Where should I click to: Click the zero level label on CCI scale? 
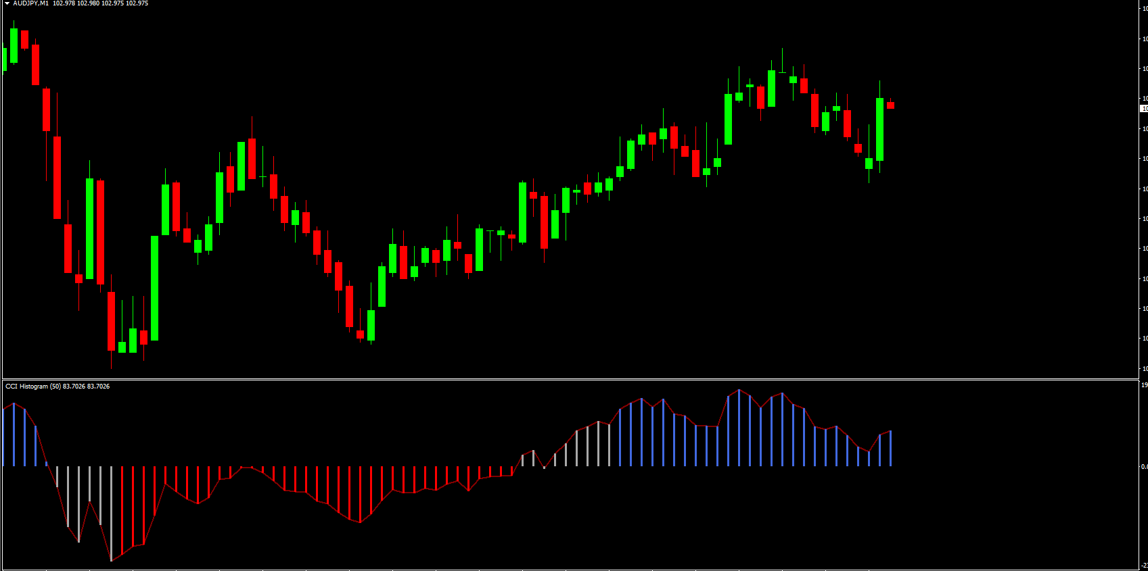1144,466
